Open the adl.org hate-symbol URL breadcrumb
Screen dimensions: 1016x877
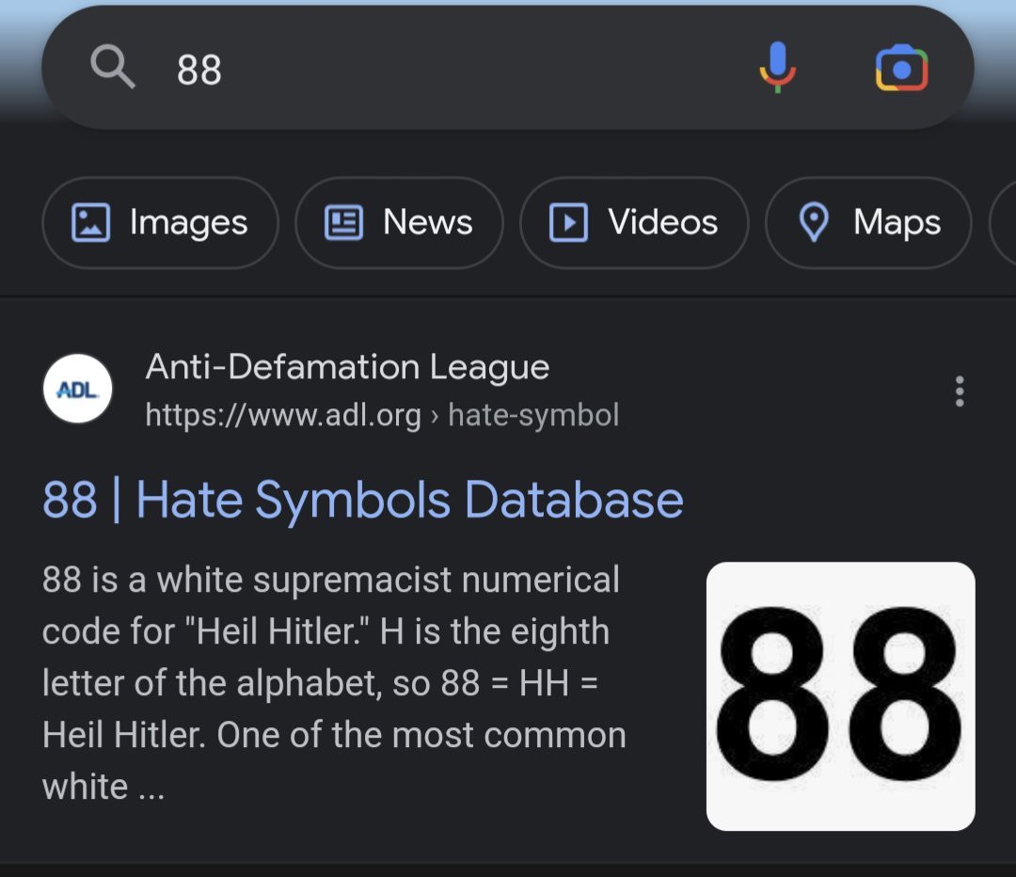click(x=382, y=415)
